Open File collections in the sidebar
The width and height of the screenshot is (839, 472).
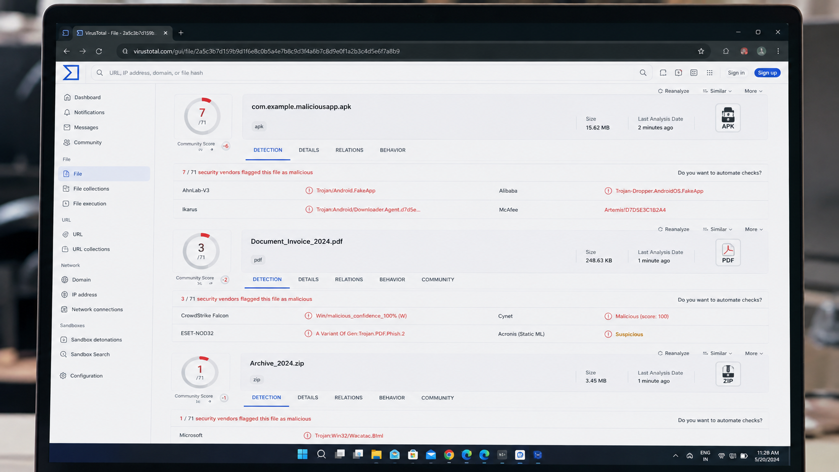click(x=86, y=189)
